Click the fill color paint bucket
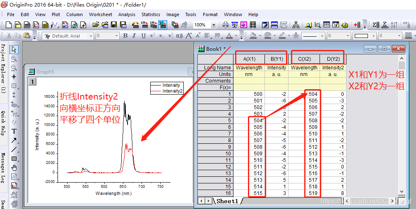Image resolution: width=416 pixels, height=209 pixels. point(254,36)
